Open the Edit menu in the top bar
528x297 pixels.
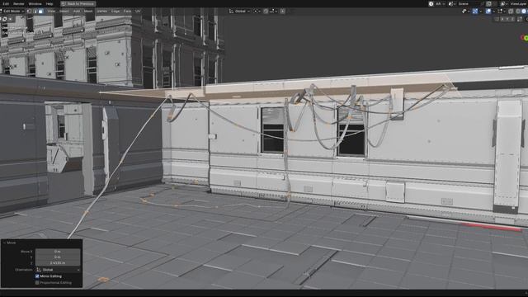6,3
